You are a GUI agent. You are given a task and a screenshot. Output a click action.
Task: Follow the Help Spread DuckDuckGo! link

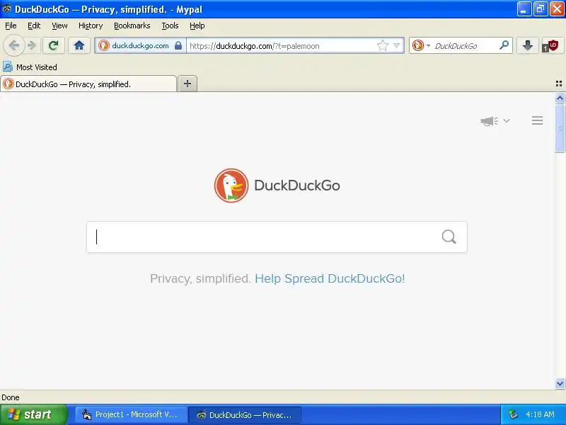330,278
